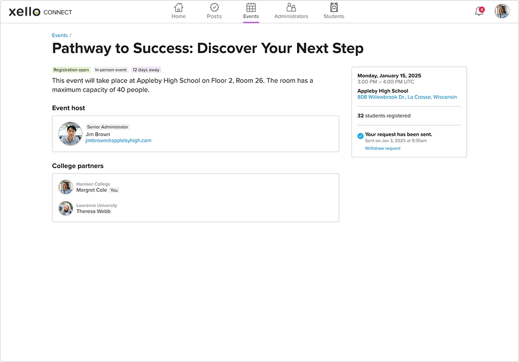The height and width of the screenshot is (362, 519).
Task: Open the notifications bell
Action: [x=479, y=12]
